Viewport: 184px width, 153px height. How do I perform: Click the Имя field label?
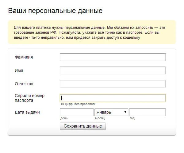point(19,71)
